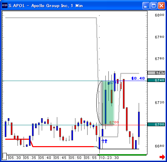
Task: Click the 10-23:30 date axis label
Action: (109, 158)
